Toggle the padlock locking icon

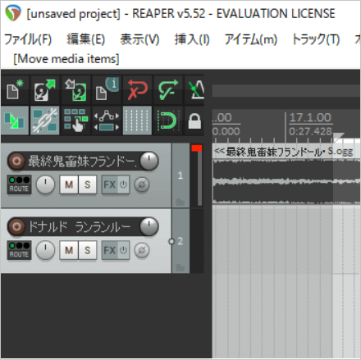pos(194,121)
